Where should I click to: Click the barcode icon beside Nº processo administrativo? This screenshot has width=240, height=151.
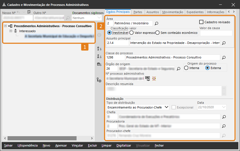click(148, 79)
